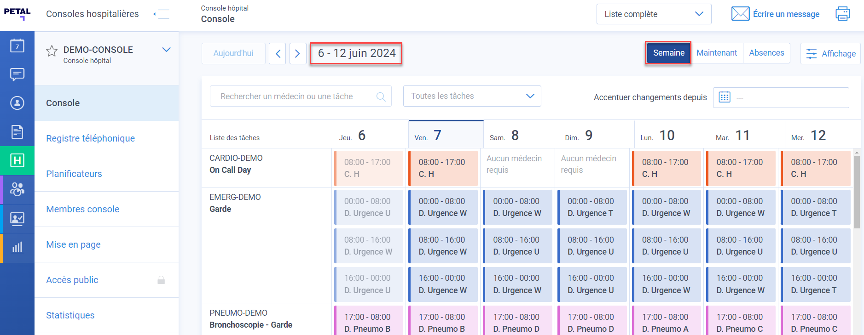Expand the DEMO-CONSOLE chevron
This screenshot has height=335, width=864.
tap(166, 50)
